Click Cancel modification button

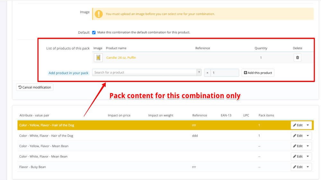pos(35,87)
